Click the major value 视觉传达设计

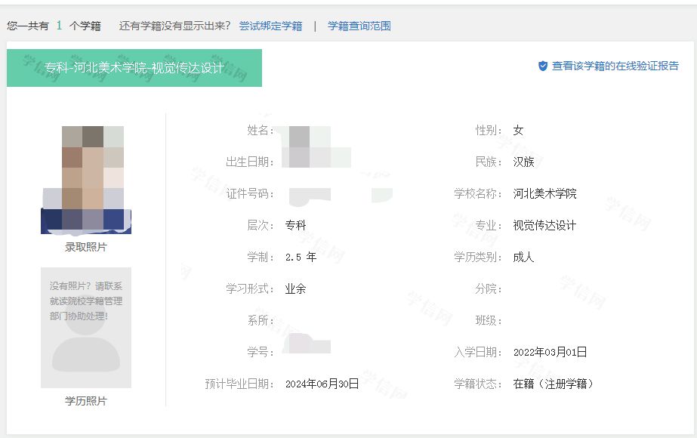click(544, 225)
